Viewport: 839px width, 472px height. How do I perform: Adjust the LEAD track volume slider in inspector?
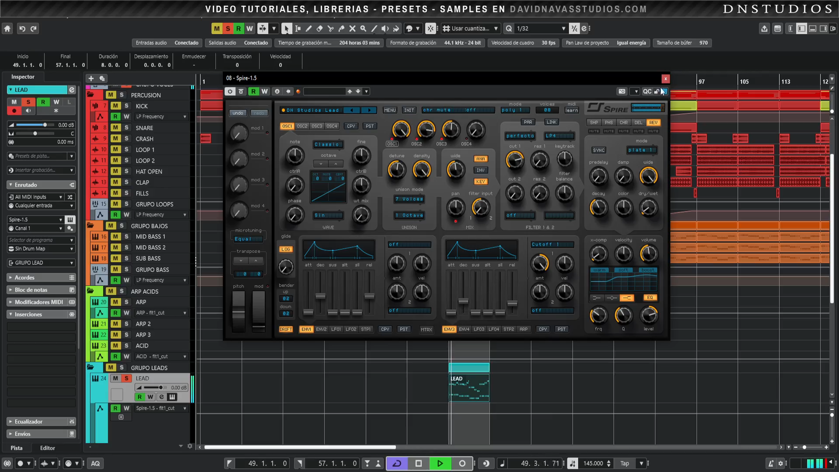45,125
